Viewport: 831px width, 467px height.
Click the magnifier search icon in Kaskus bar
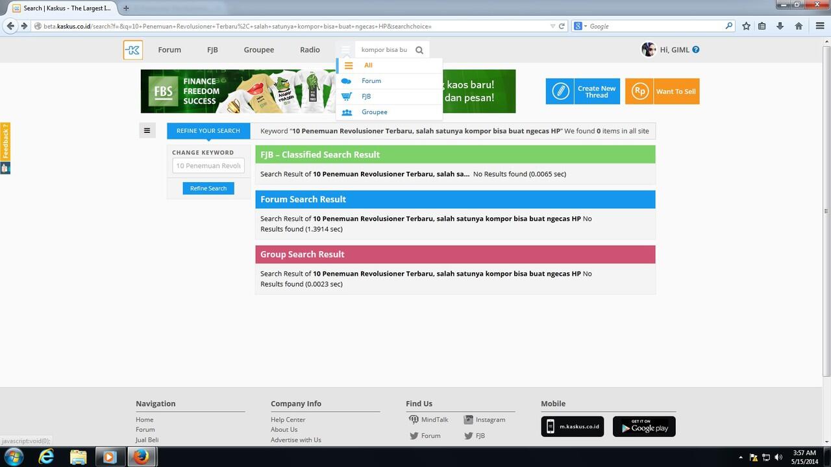pyautogui.click(x=419, y=50)
